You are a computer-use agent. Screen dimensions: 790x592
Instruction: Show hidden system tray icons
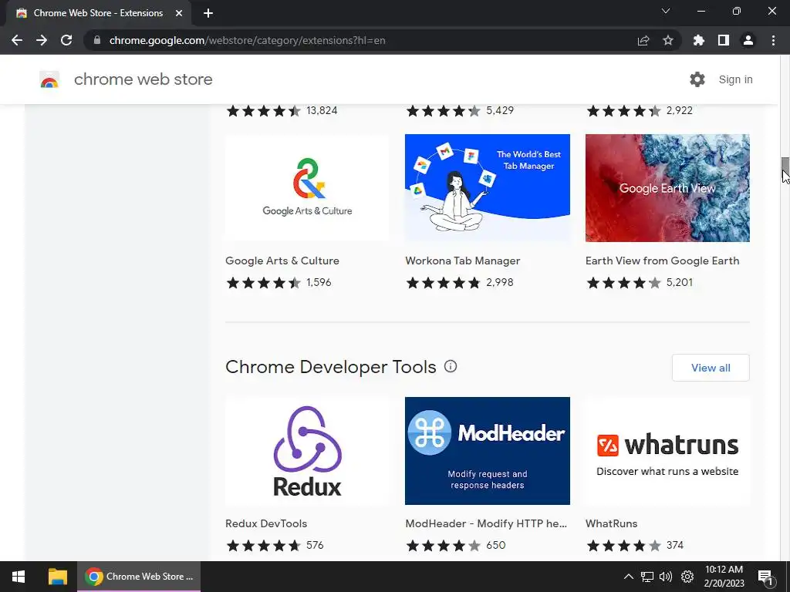[628, 577]
